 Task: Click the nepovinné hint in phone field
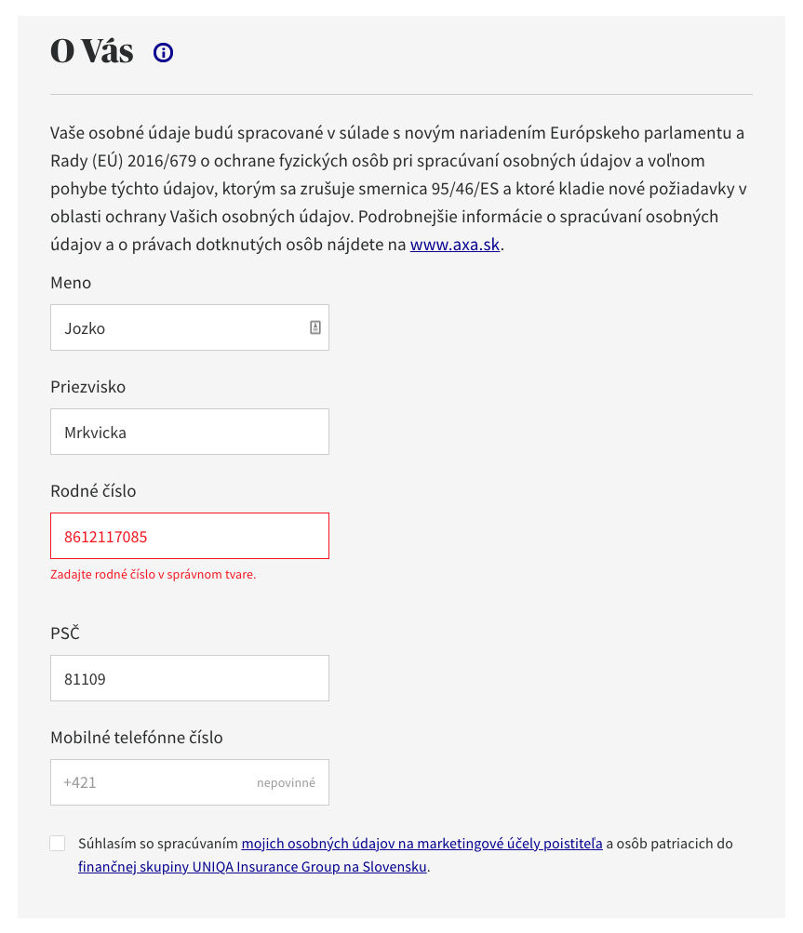[x=286, y=783]
